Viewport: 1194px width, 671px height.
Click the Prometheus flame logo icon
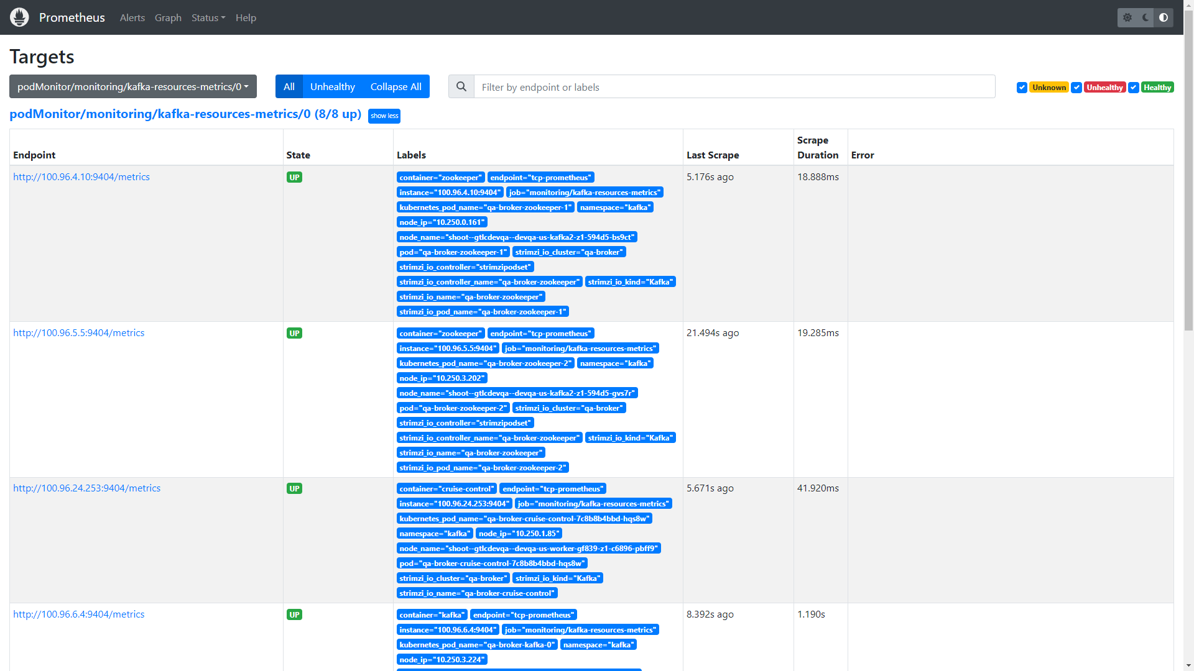[x=19, y=17]
